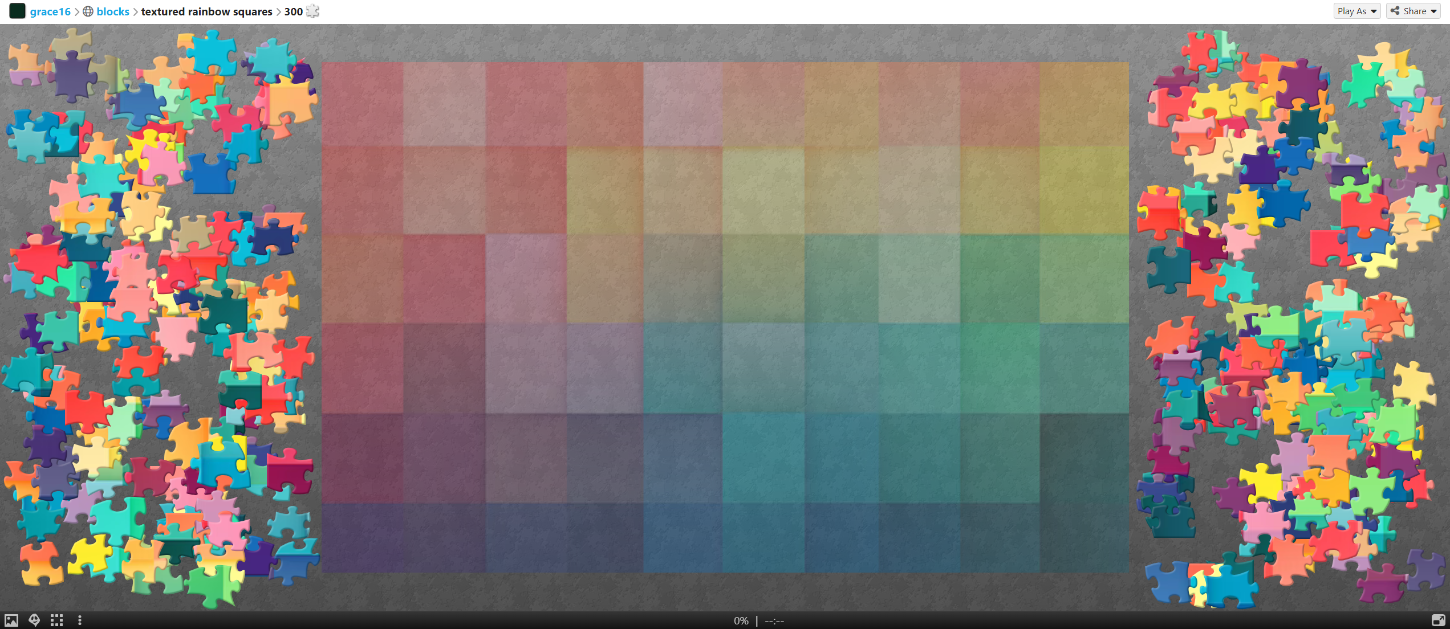
Task: Toggle ghost image overlay
Action: tap(34, 620)
